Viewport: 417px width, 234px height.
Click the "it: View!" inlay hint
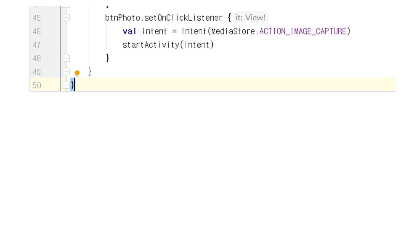pos(250,18)
